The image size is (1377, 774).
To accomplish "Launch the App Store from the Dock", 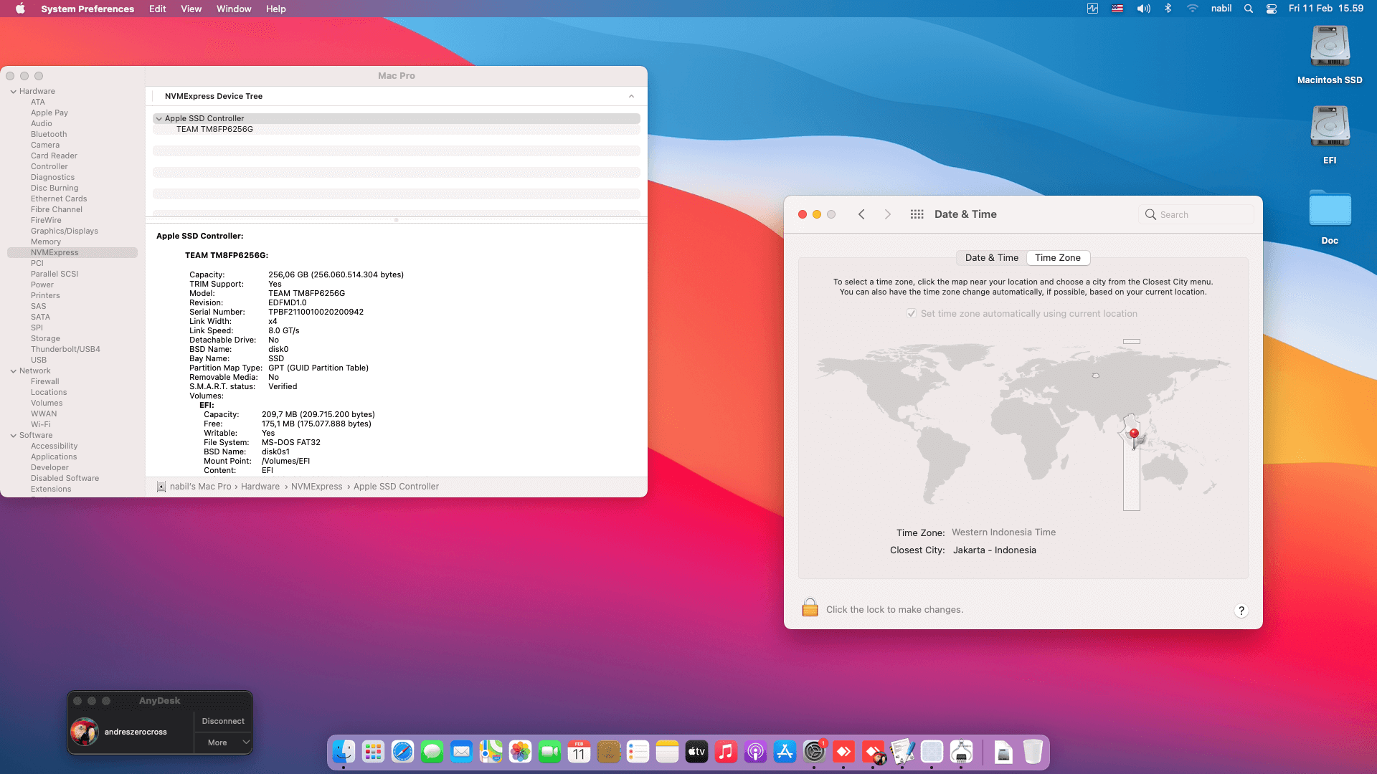I will pyautogui.click(x=785, y=752).
